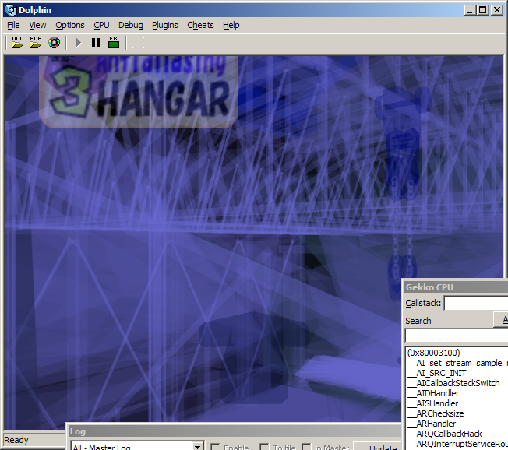Select __AICallbackStackSwitch in the symbol list
The width and height of the screenshot is (508, 450).
coord(453,383)
